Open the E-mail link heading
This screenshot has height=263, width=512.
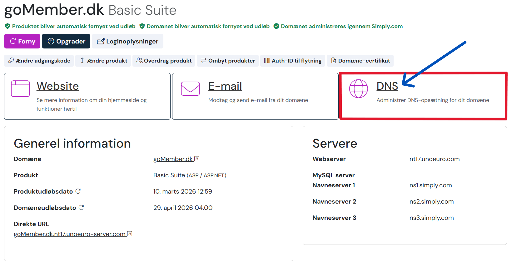click(x=225, y=86)
